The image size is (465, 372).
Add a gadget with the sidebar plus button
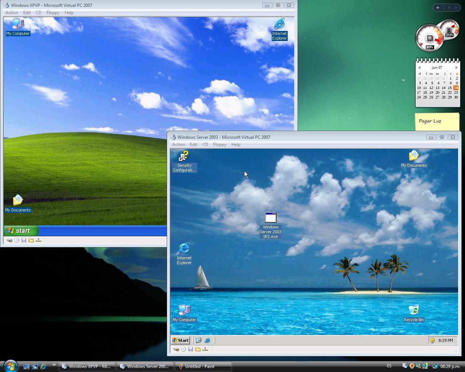(x=438, y=7)
